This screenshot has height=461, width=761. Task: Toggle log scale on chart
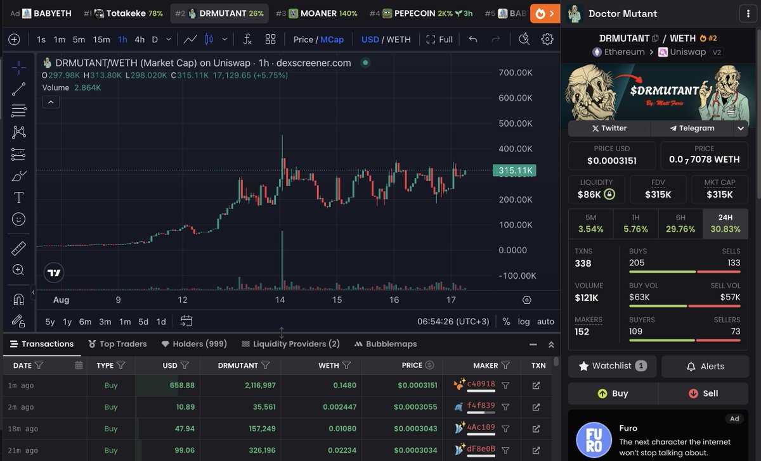pos(524,322)
